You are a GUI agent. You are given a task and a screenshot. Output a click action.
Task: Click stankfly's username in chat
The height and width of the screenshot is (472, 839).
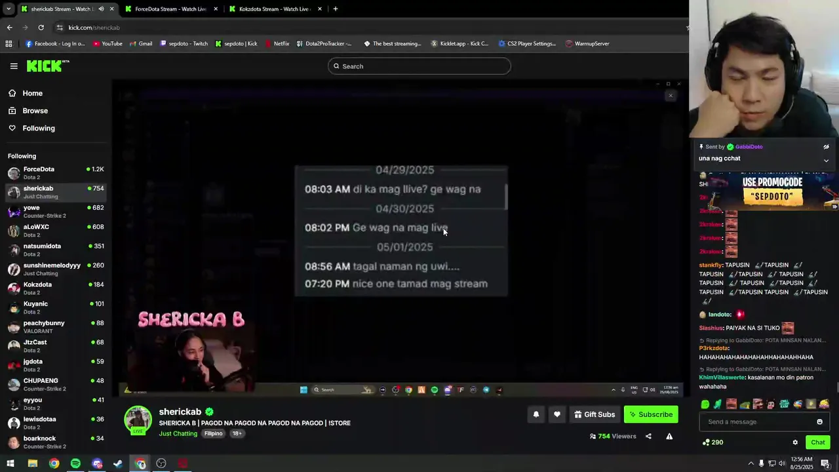pos(711,265)
